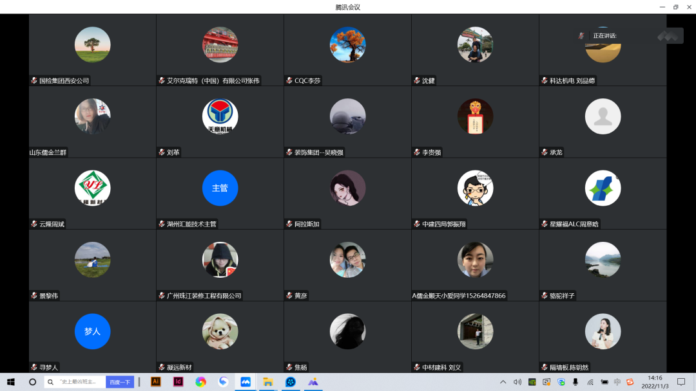Viewport: 696px width, 391px height.
Task: Click muted mic icon beside 刘革
Action: (x=162, y=152)
